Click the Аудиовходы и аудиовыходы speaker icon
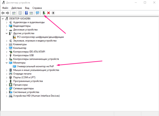 pos(10,22)
